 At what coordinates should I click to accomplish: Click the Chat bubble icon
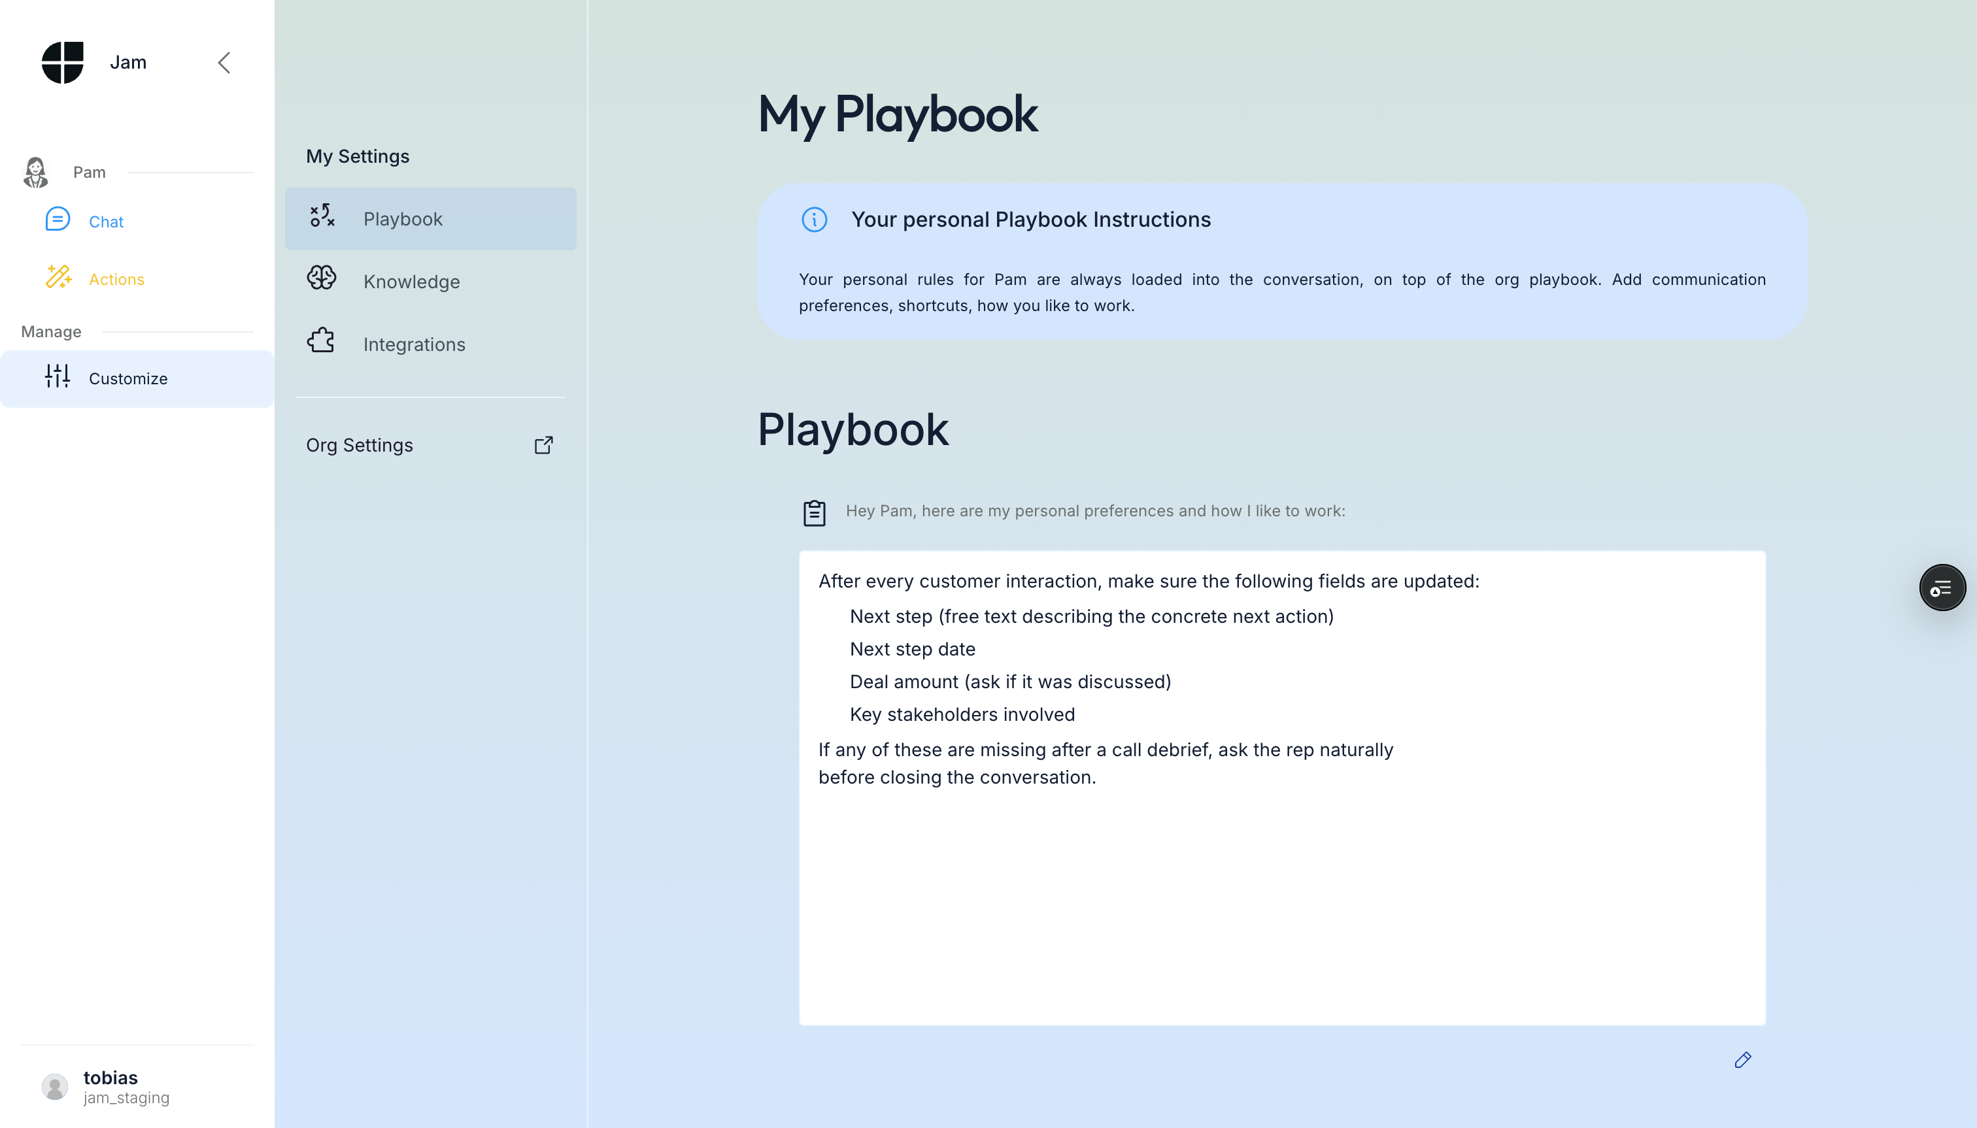(58, 219)
